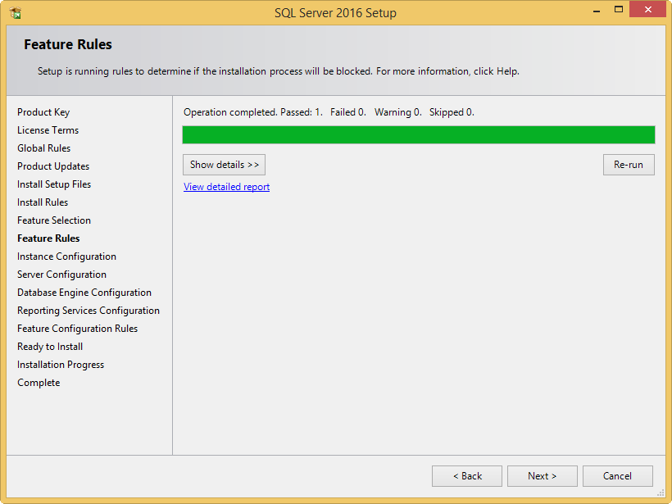Select Ready to Install step
Screen dimensions: 672x504
point(50,347)
